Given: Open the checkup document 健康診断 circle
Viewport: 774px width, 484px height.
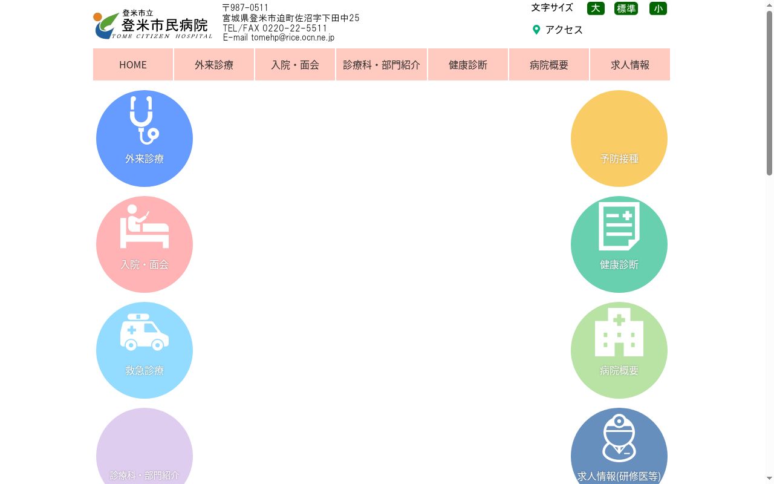Looking at the screenshot, I should [619, 244].
